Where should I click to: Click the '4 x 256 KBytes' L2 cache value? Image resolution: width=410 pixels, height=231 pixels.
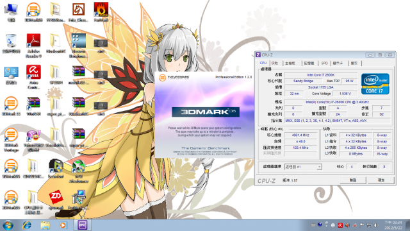tap(356, 148)
